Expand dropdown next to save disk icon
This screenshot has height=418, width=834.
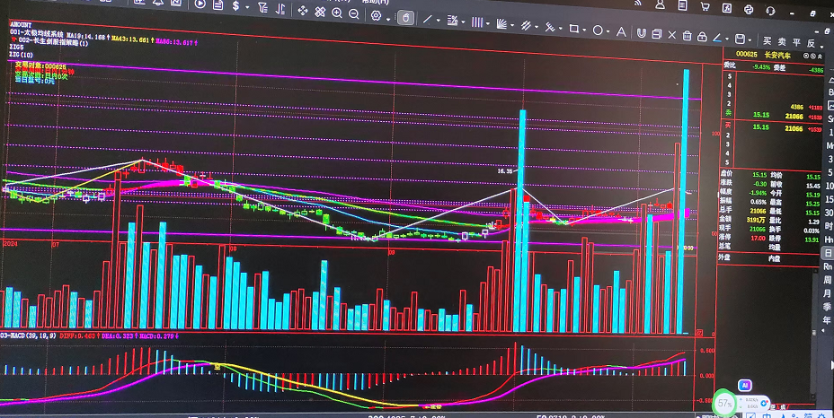(x=750, y=41)
